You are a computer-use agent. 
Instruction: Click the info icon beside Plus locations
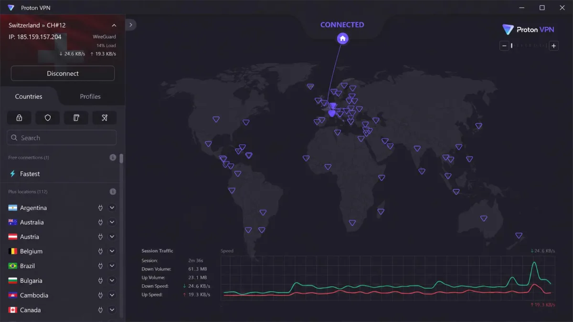[113, 192]
